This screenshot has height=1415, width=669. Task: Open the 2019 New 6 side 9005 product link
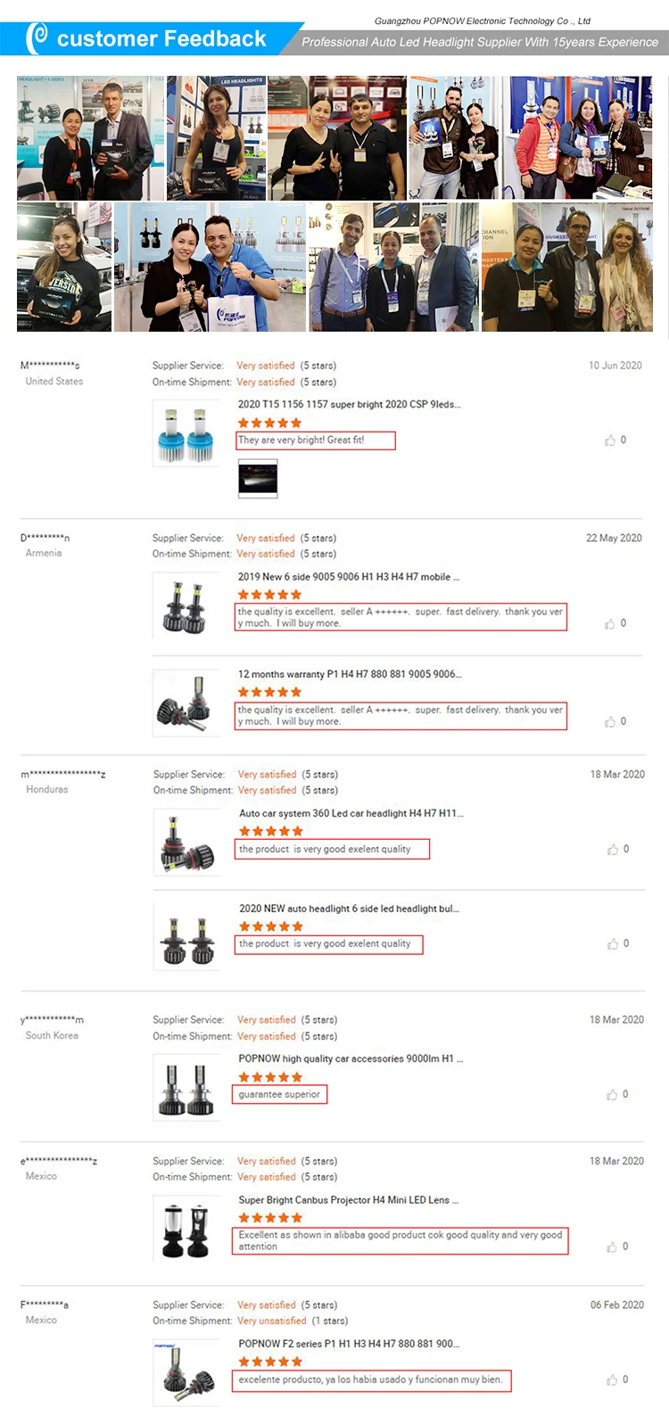[x=348, y=577]
